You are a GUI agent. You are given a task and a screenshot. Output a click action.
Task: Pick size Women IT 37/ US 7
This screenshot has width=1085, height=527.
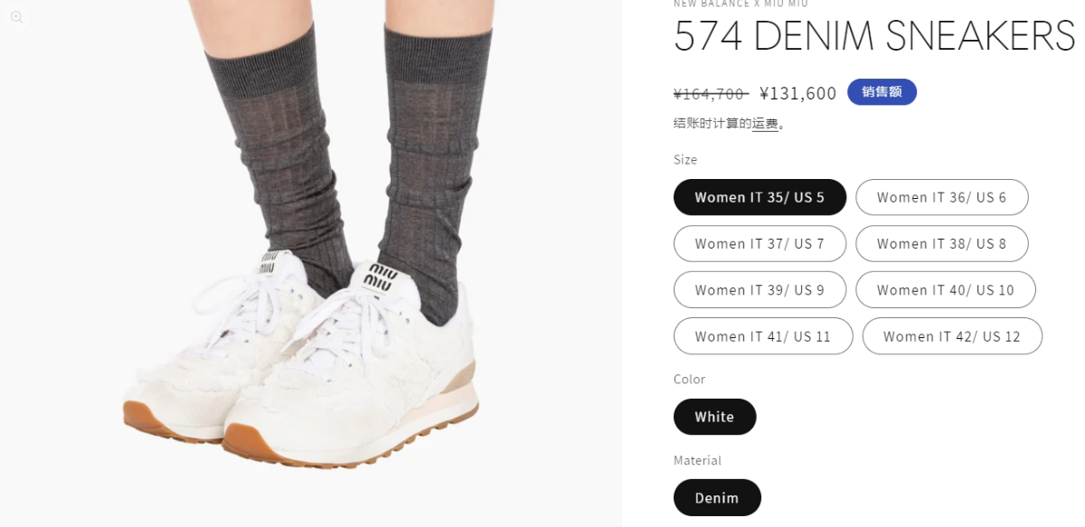click(x=759, y=243)
